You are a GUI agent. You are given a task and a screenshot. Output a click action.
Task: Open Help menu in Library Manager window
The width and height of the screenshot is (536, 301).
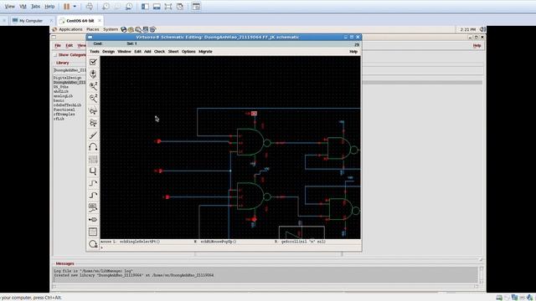pyautogui.click(x=477, y=45)
